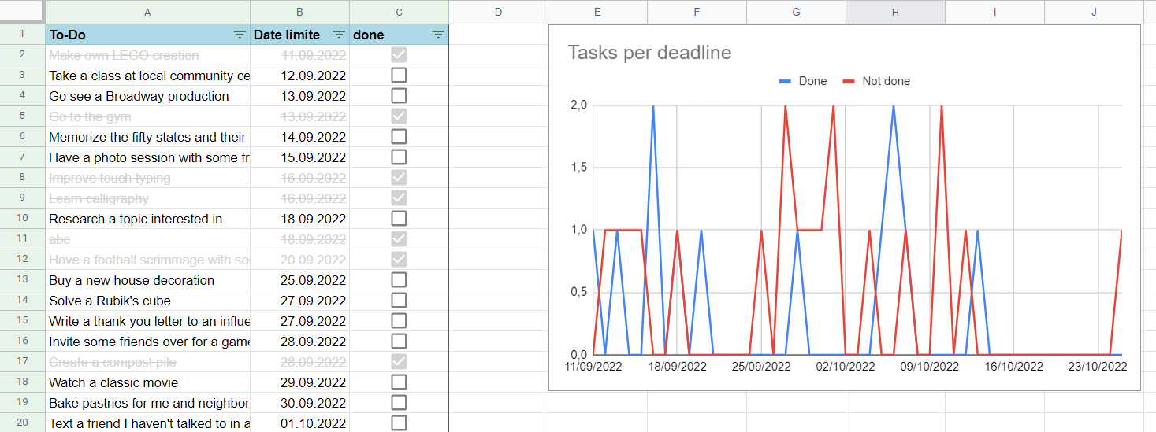This screenshot has width=1156, height=432.
Task: Click chart x-axis label 18/09/2022
Action: pyautogui.click(x=677, y=367)
